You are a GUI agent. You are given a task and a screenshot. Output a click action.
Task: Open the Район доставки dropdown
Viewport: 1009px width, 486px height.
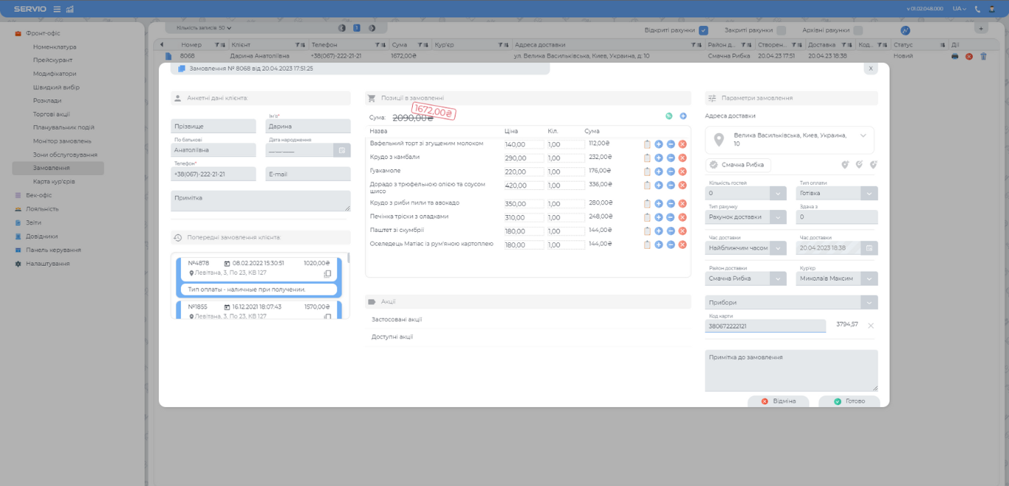(x=778, y=279)
